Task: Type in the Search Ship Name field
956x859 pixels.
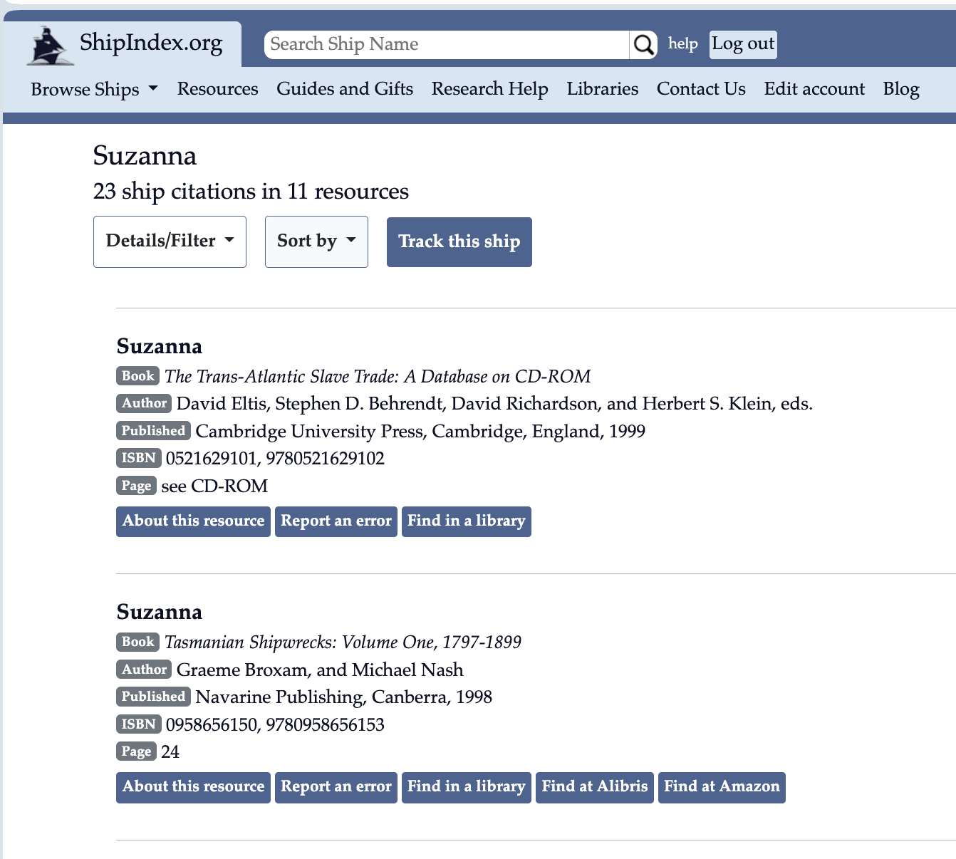Action: [447, 45]
